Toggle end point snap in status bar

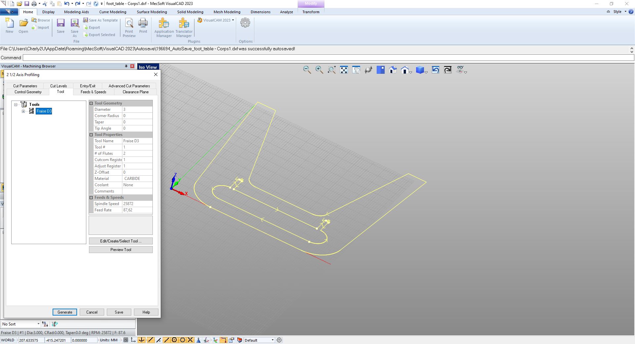(150, 340)
